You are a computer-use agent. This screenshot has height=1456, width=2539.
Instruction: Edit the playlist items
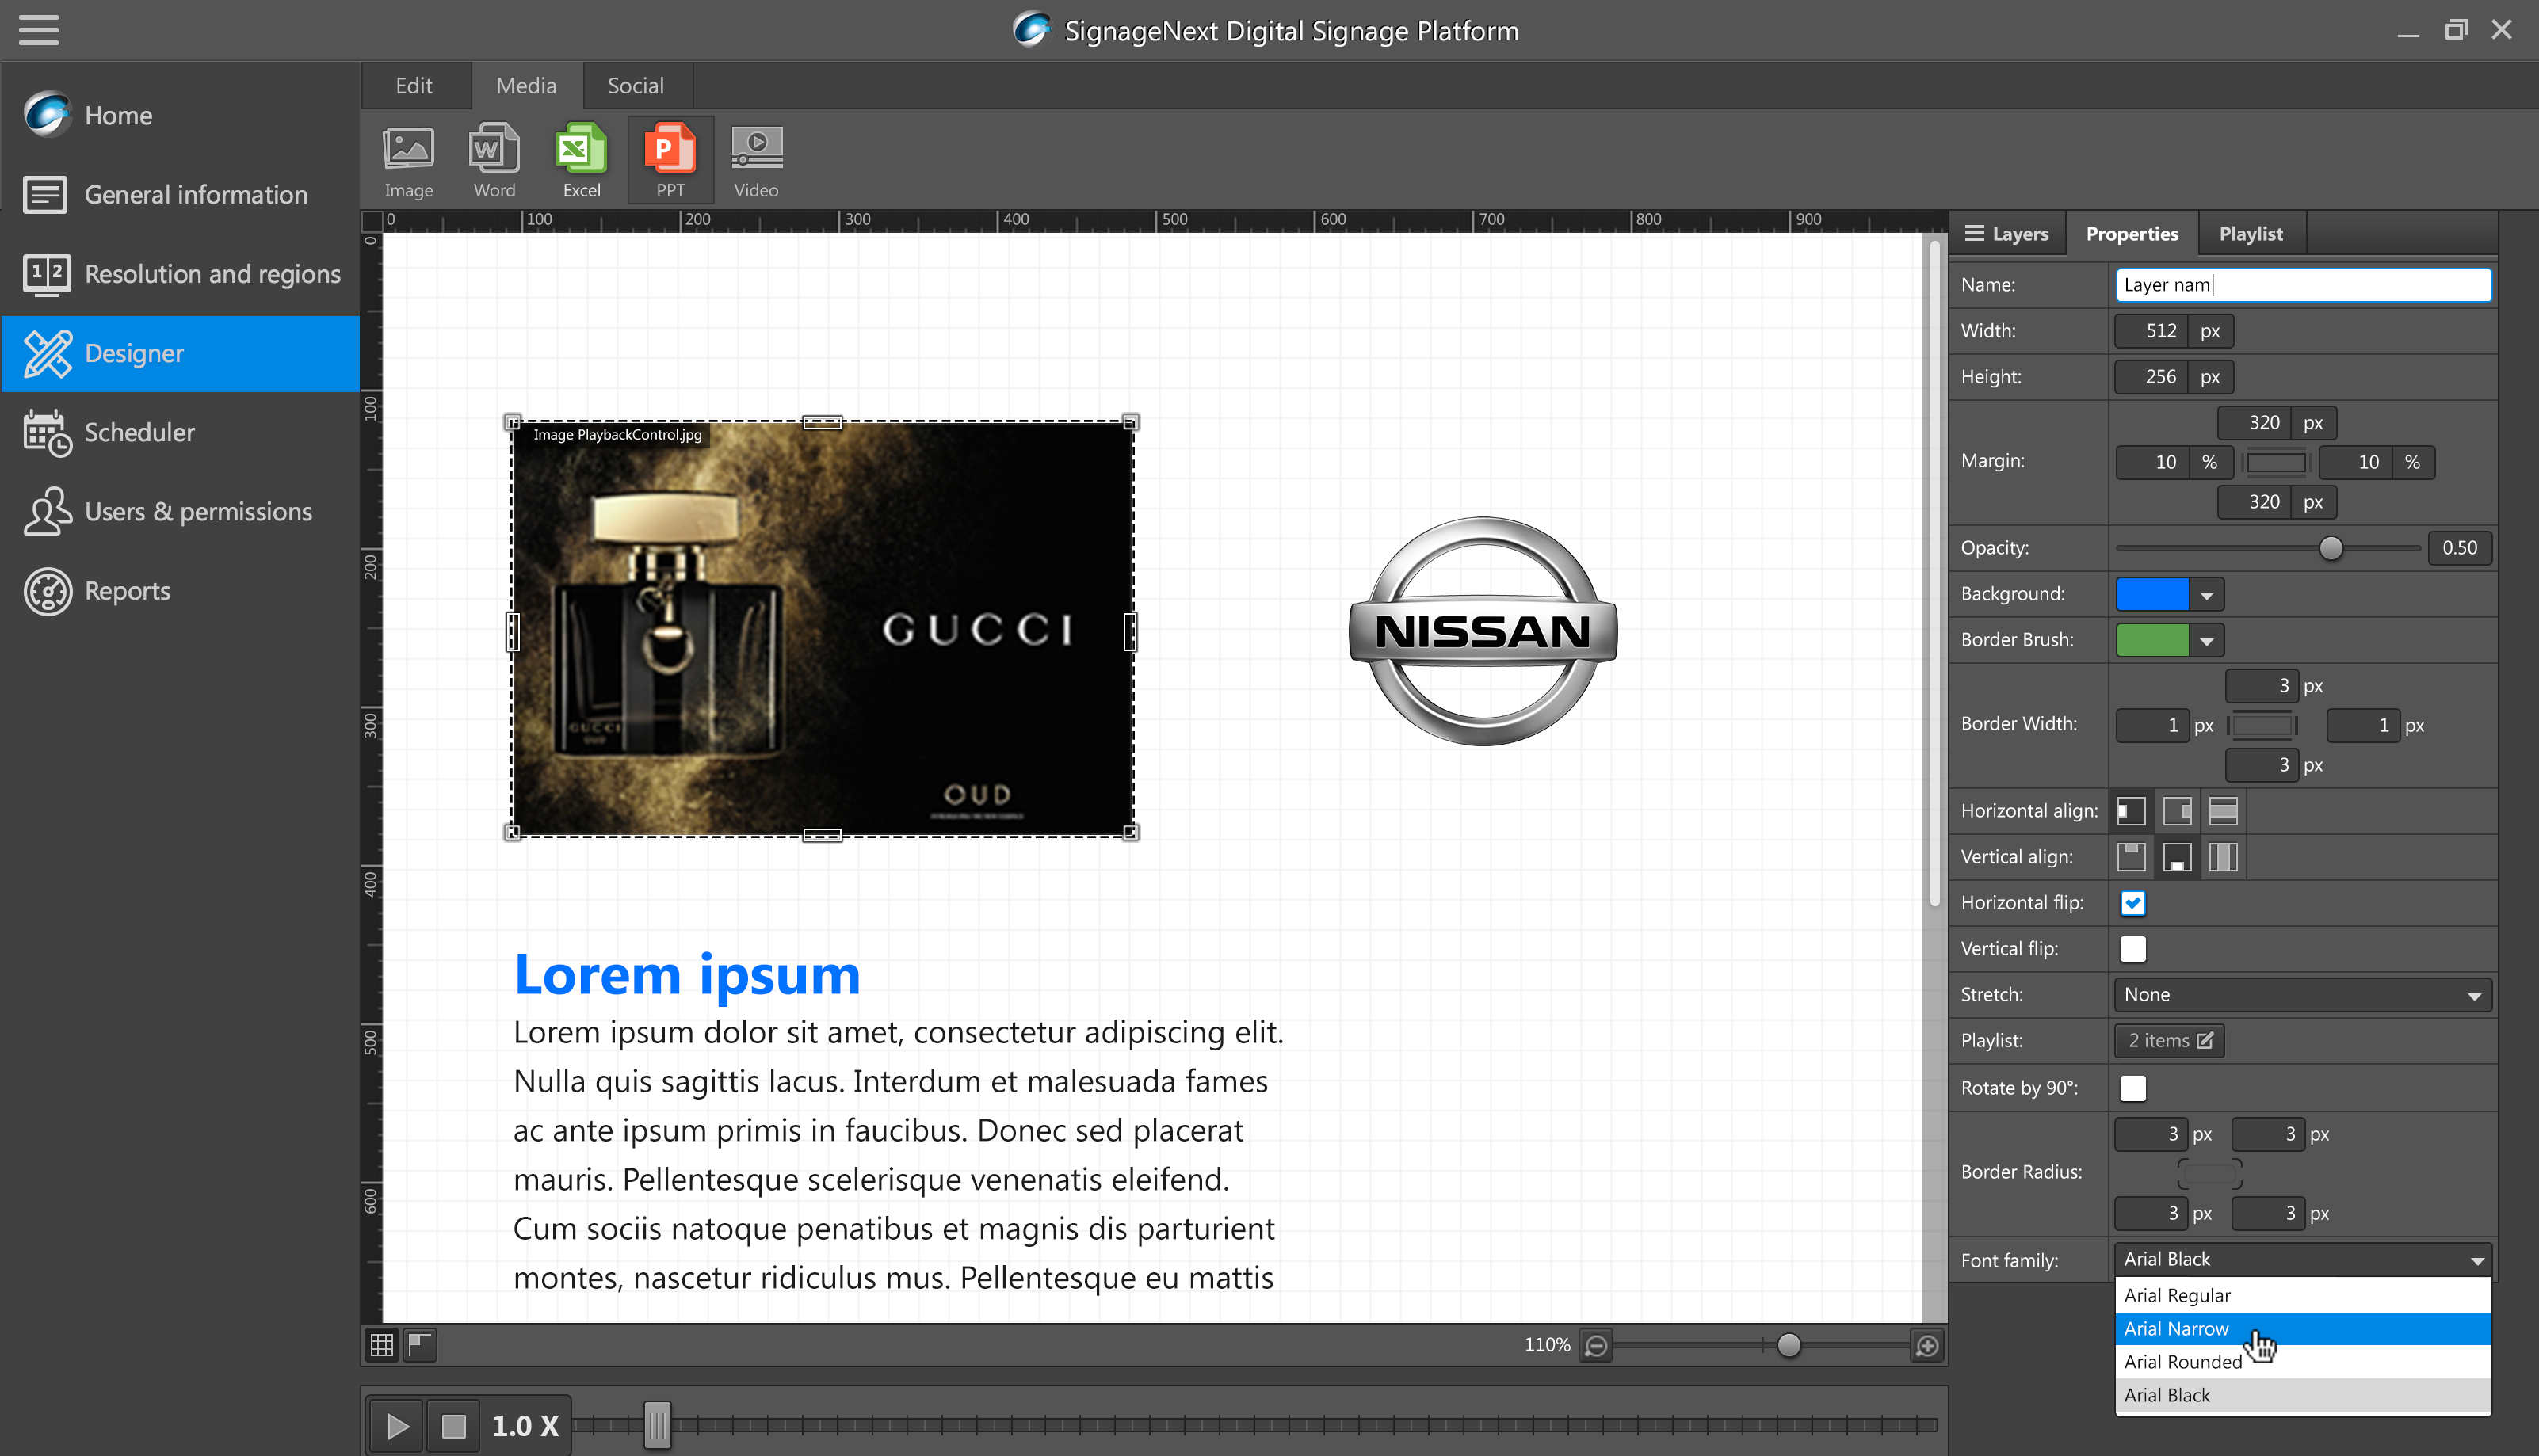click(2169, 1041)
